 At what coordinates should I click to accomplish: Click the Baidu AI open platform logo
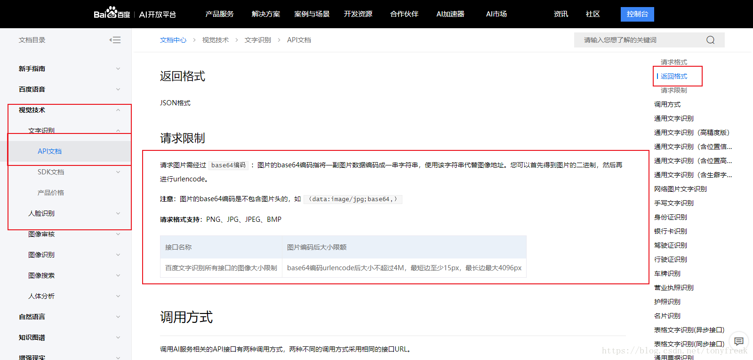135,14
